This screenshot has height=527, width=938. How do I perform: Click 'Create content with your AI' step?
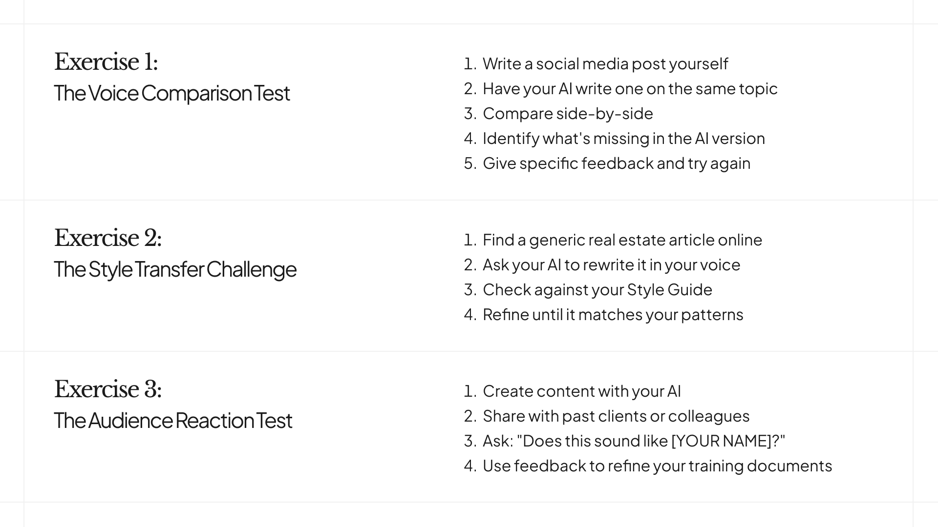click(x=581, y=391)
